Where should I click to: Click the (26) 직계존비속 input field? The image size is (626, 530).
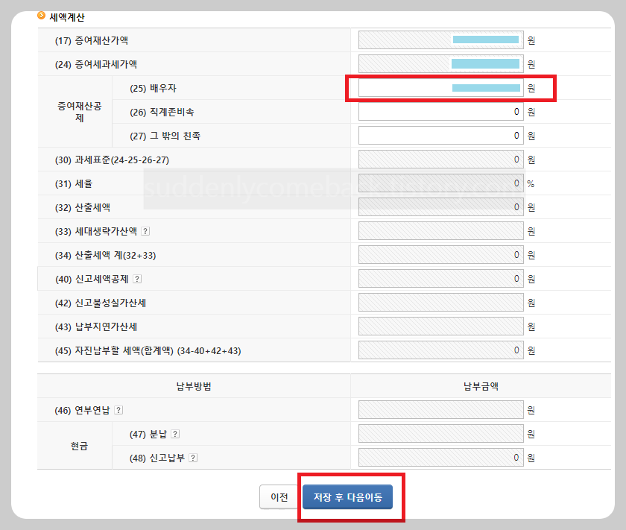coord(440,111)
